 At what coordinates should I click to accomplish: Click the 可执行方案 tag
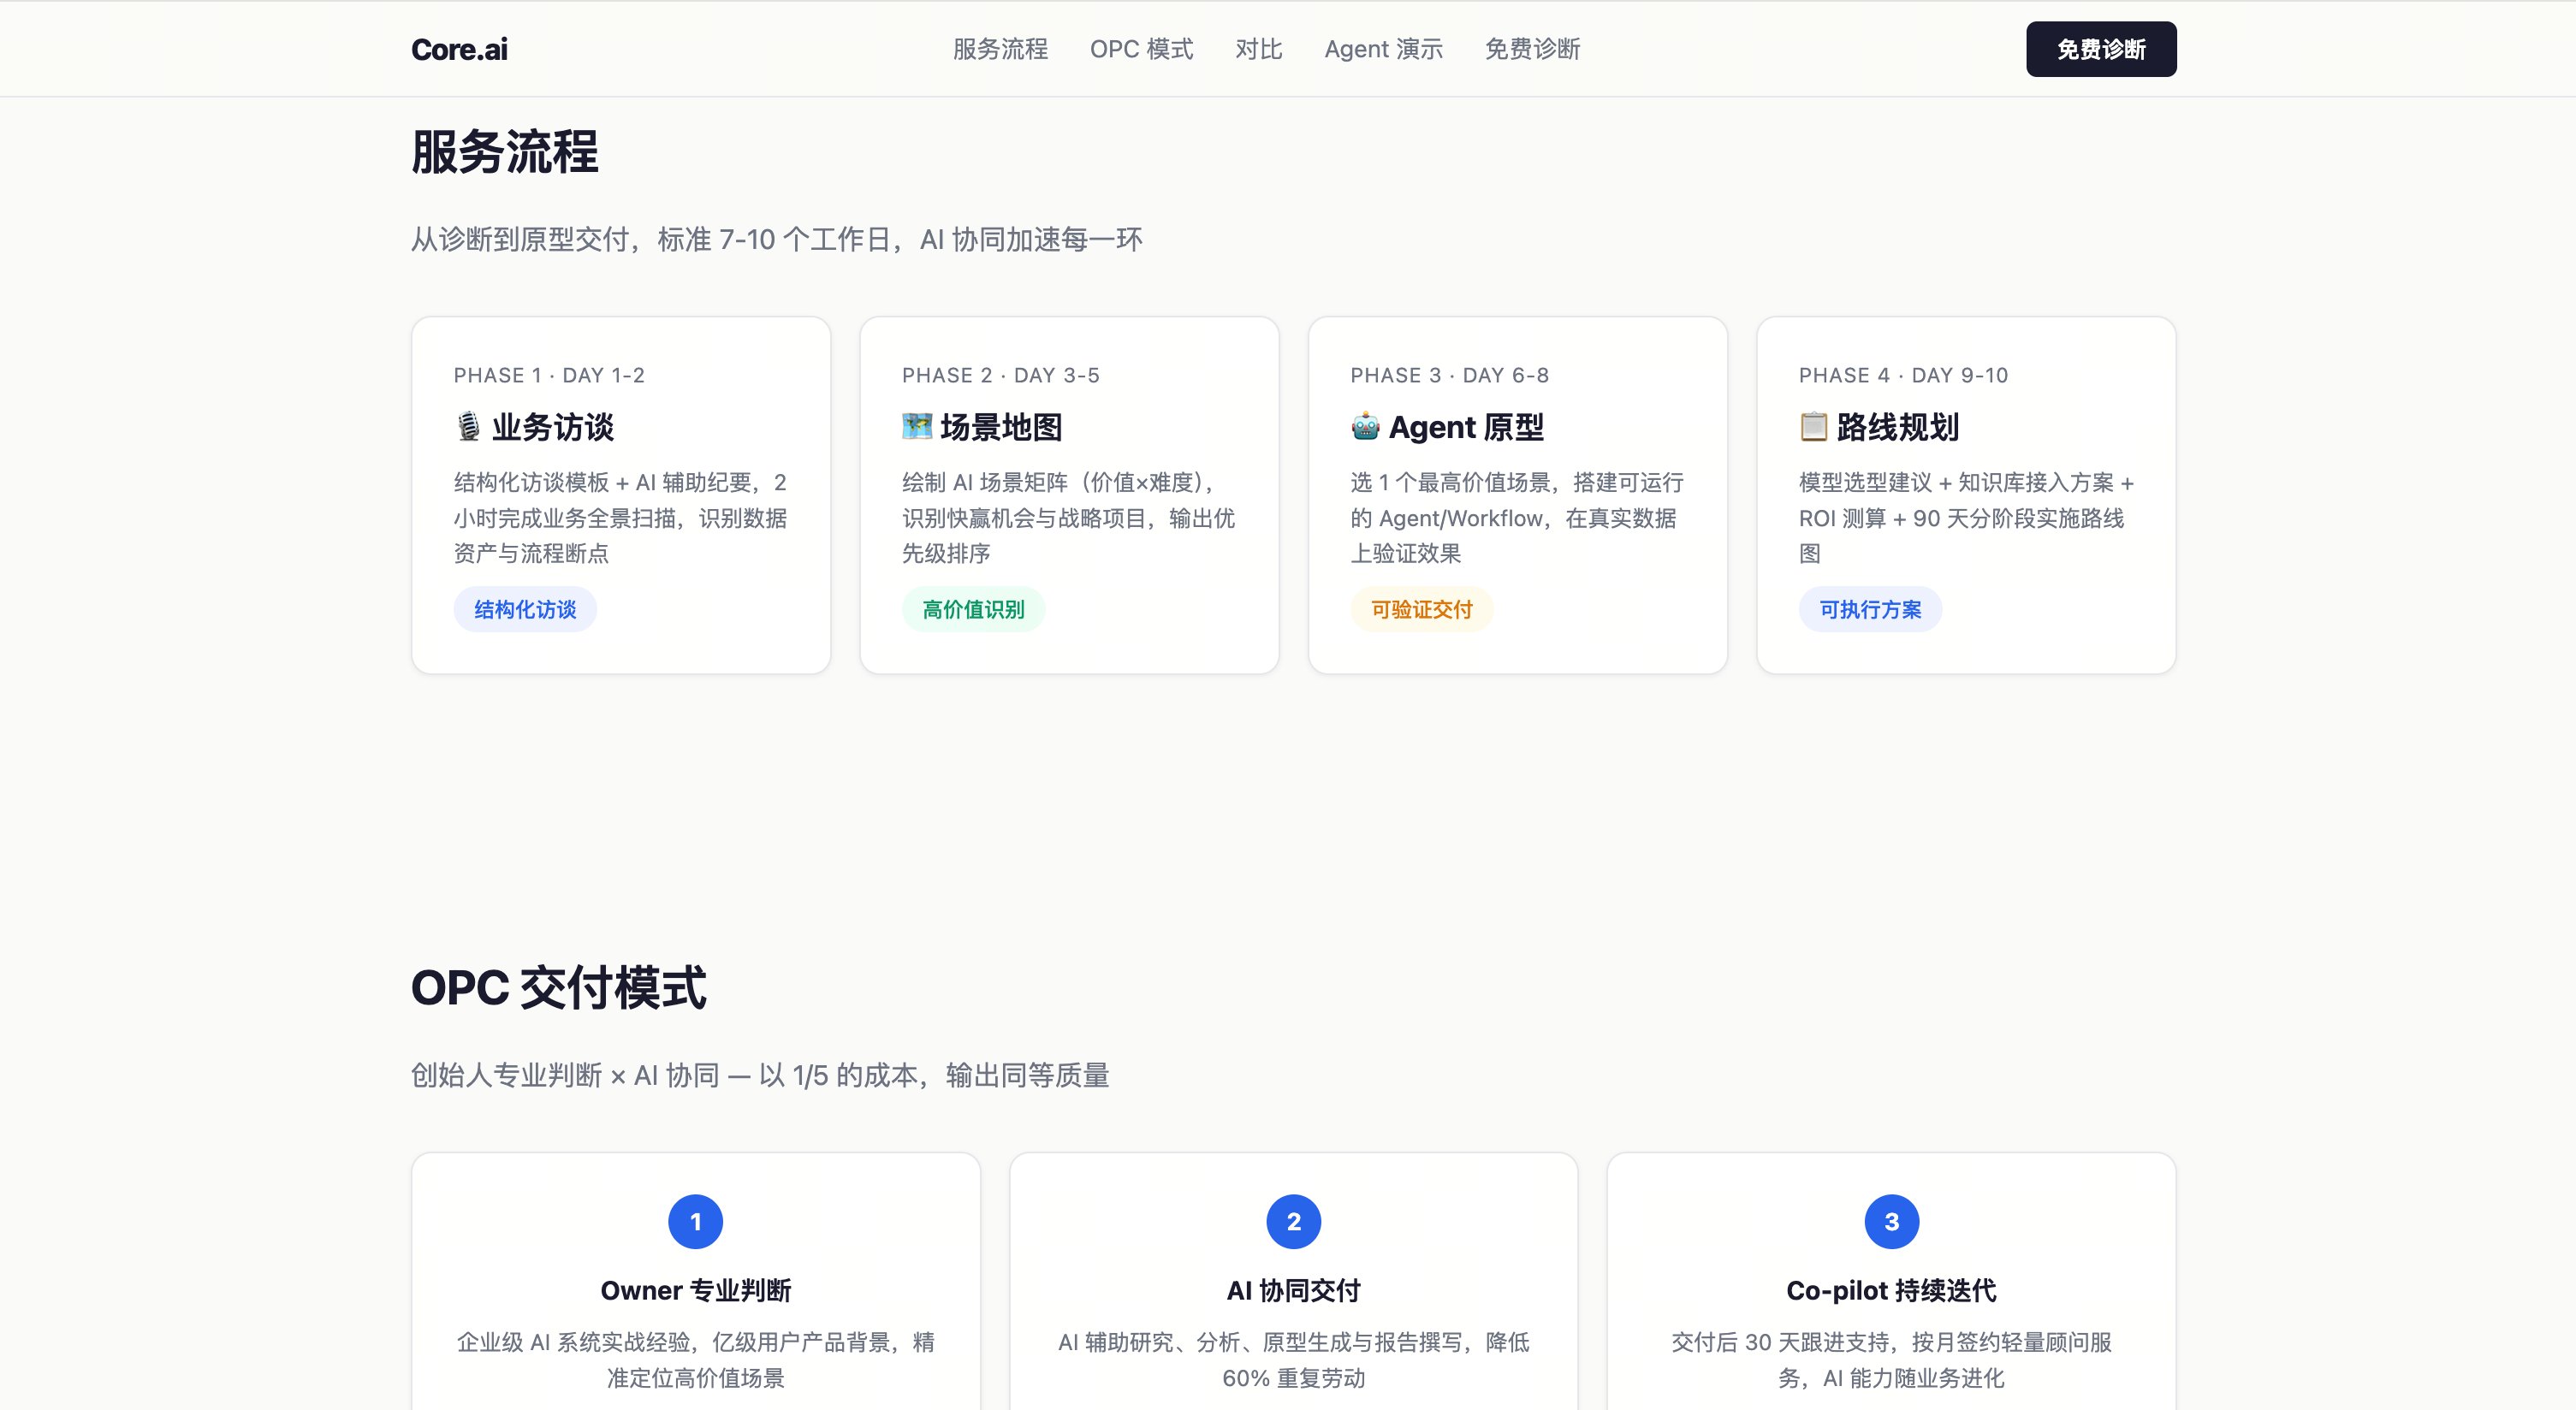click(1870, 609)
